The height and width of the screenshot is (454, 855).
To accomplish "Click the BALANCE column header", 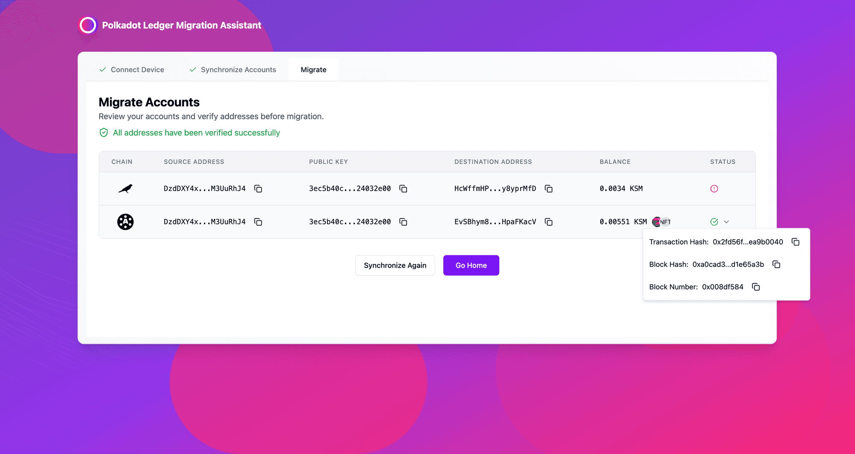I will pos(615,162).
